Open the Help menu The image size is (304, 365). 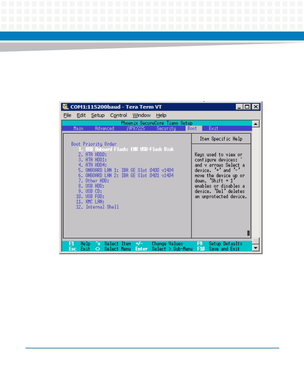tap(161, 115)
